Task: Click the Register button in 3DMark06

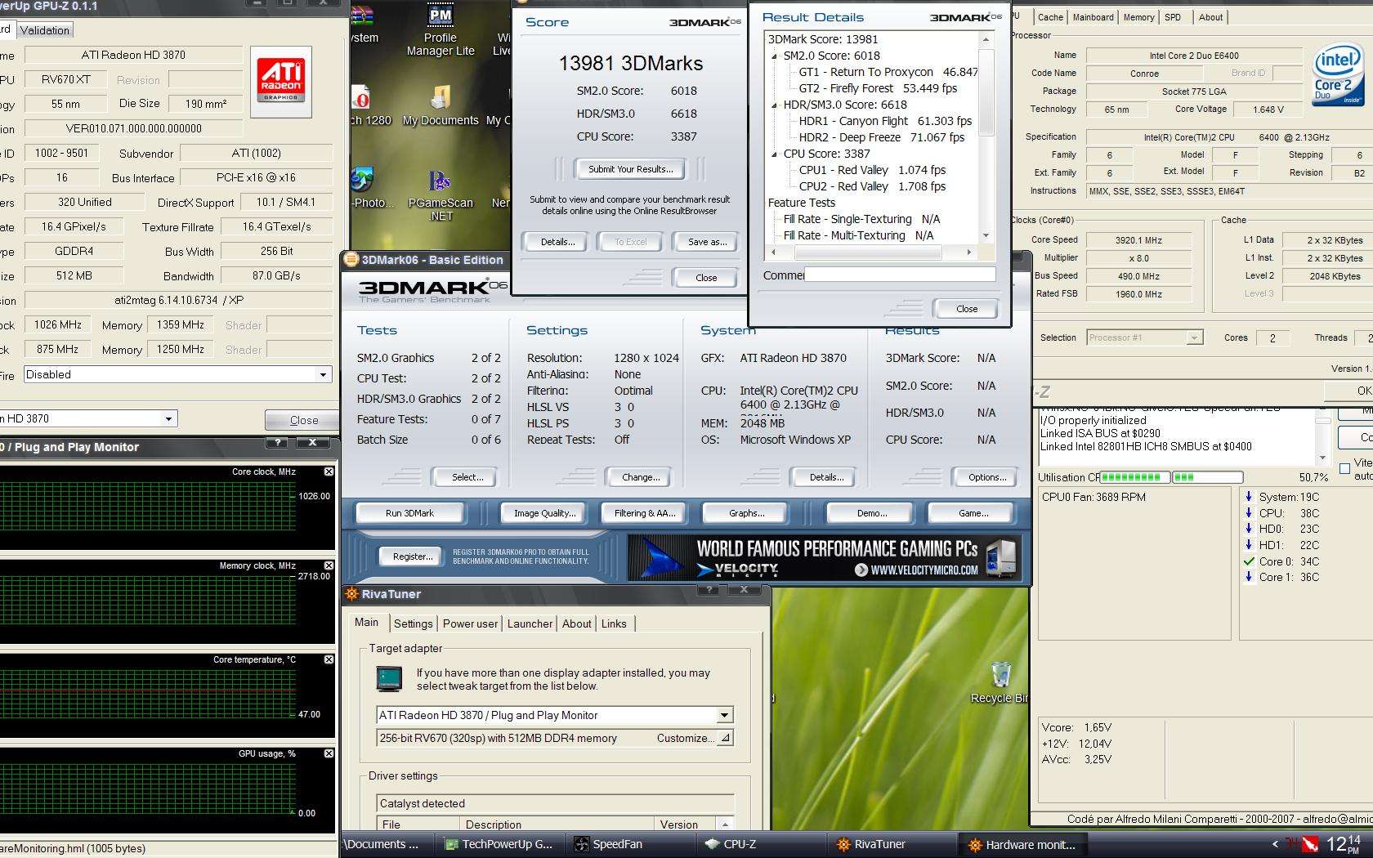Action: tap(413, 556)
